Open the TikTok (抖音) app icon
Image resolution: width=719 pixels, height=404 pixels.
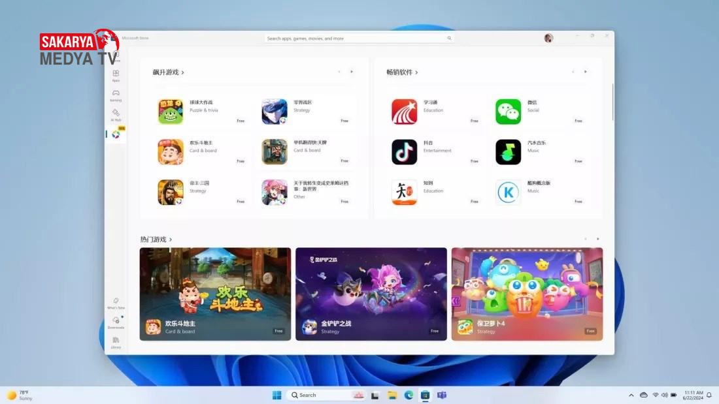pyautogui.click(x=404, y=152)
